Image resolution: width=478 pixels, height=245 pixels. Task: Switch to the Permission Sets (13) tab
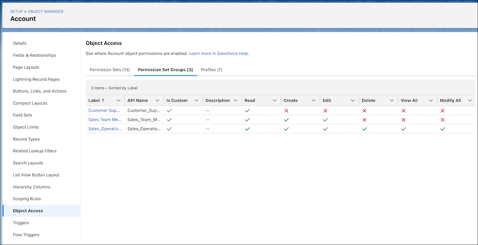pyautogui.click(x=109, y=70)
